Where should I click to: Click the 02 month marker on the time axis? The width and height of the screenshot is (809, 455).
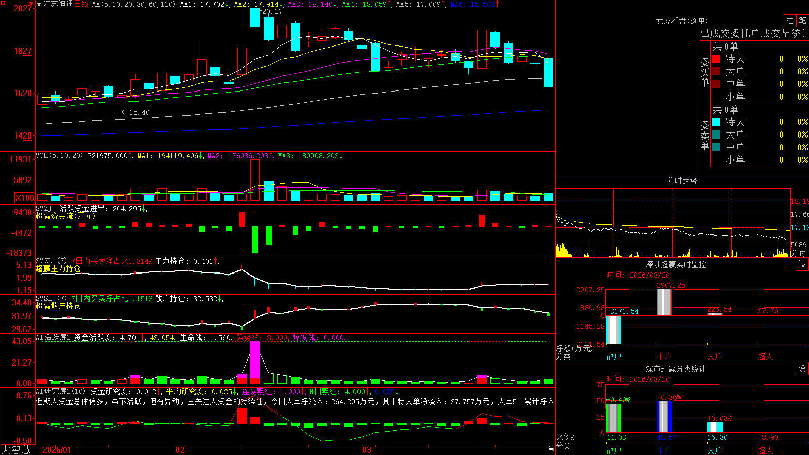click(x=179, y=450)
